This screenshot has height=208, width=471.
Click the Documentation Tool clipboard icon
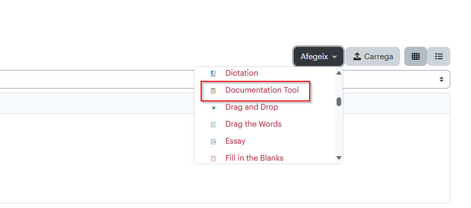tap(213, 91)
